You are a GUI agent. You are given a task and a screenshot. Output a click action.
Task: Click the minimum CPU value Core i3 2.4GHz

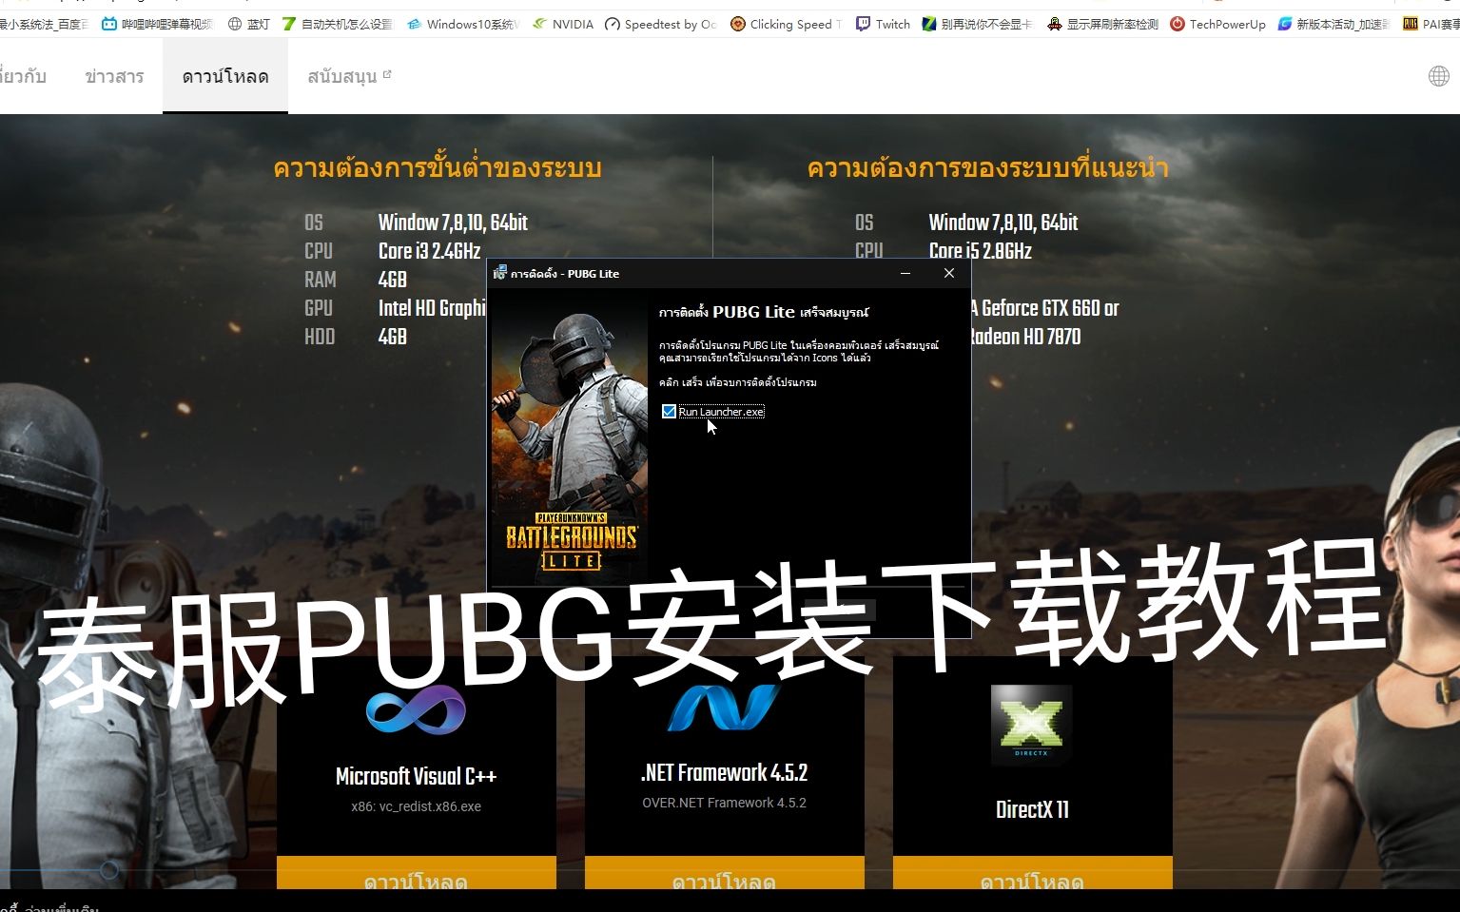[x=429, y=251]
